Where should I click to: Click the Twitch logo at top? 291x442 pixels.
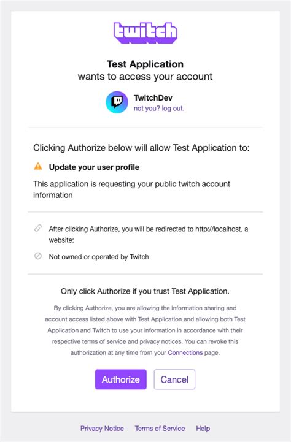[x=145, y=32]
